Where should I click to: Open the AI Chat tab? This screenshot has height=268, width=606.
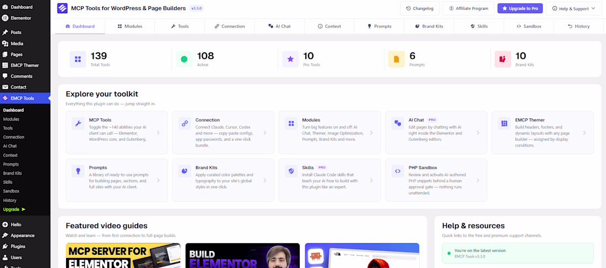[x=279, y=26]
